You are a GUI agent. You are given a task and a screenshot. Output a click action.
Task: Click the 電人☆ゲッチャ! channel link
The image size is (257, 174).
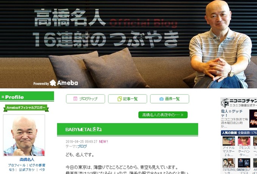[x=231, y=113]
